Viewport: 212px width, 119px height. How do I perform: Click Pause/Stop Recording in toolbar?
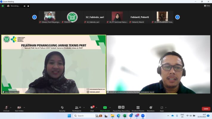point(121,108)
